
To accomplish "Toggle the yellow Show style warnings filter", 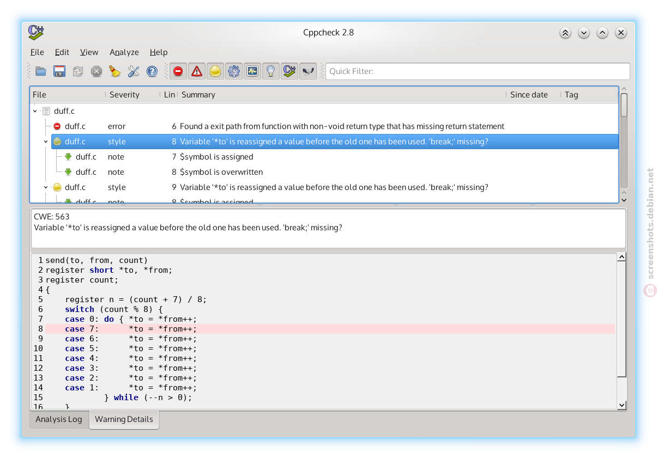I will (215, 71).
